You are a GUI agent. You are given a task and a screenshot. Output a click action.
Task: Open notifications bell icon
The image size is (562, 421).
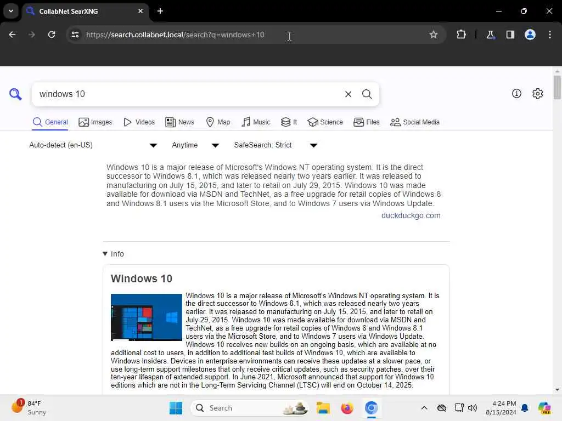(x=525, y=408)
